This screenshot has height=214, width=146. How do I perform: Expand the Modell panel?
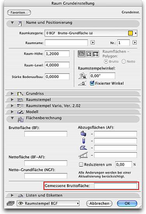(12, 111)
